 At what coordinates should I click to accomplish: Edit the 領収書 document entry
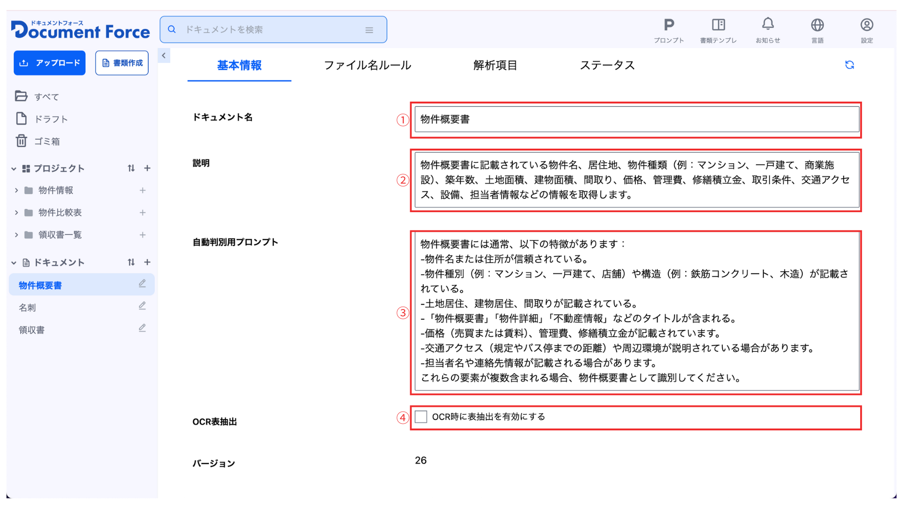142,328
